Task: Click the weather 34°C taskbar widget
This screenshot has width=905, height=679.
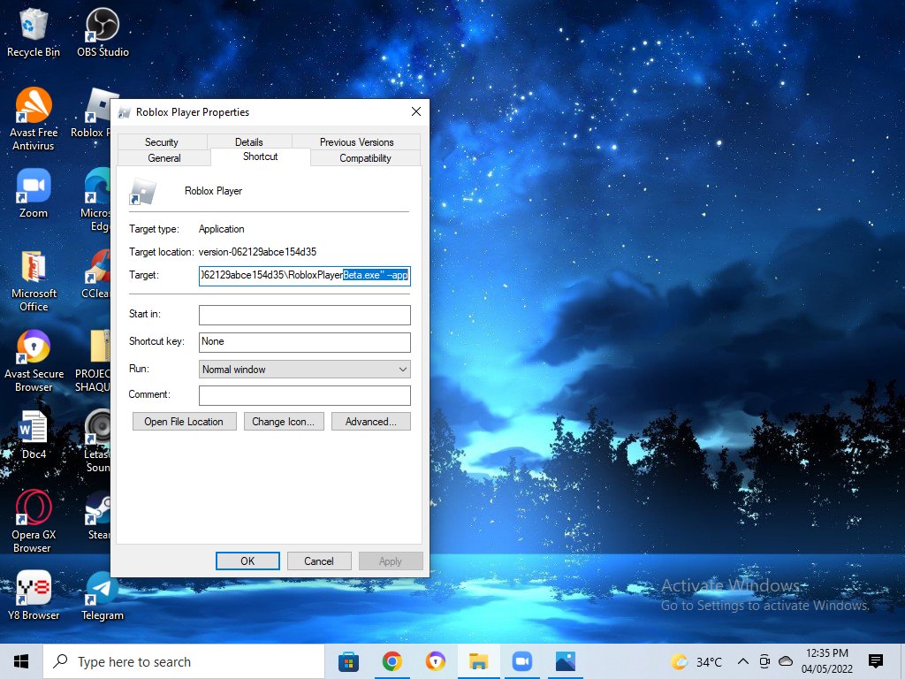Action: click(696, 661)
